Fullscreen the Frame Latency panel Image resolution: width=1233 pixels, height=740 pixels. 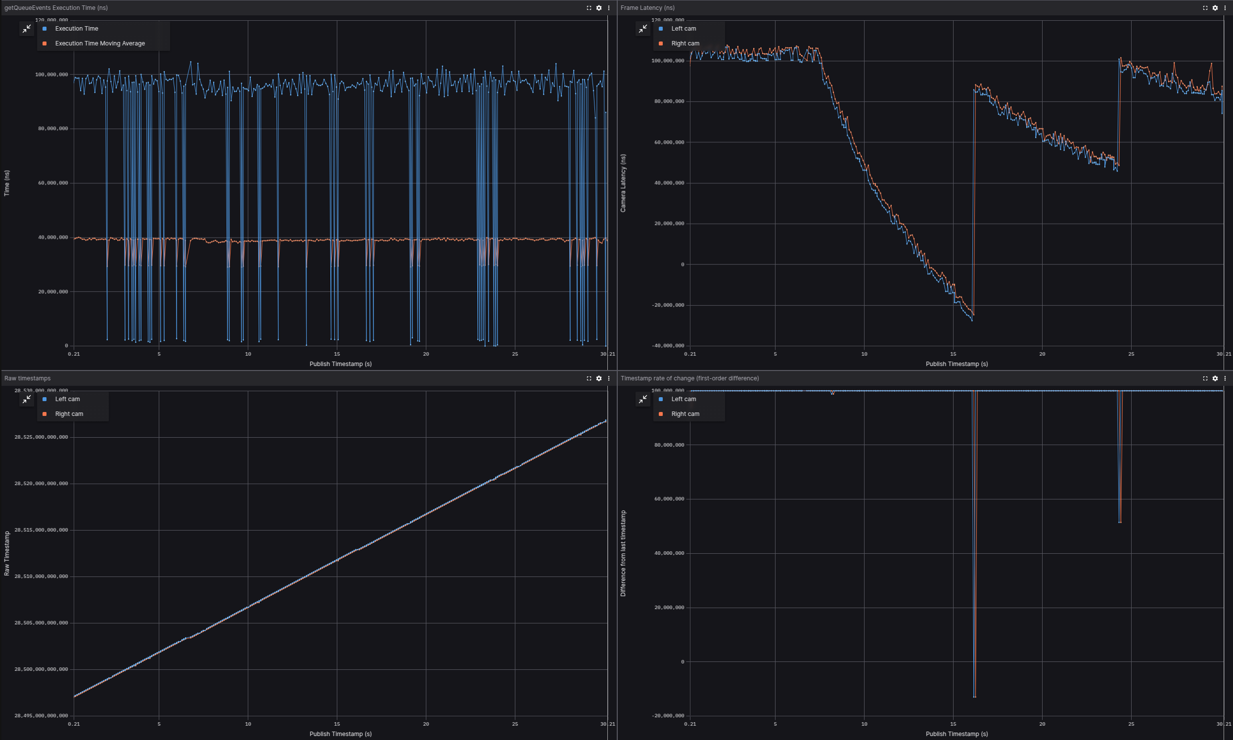tap(1205, 8)
